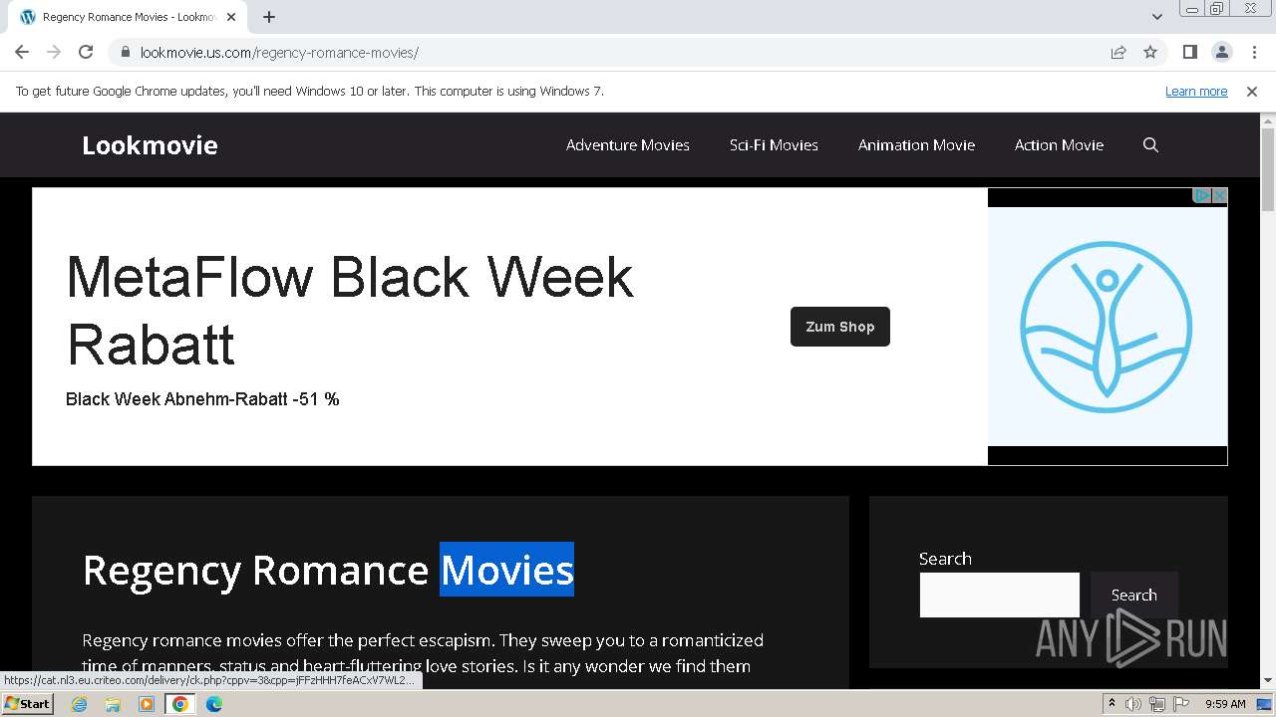Open Windows Explorer folder in taskbar
This screenshot has width=1276, height=717.
(113, 704)
